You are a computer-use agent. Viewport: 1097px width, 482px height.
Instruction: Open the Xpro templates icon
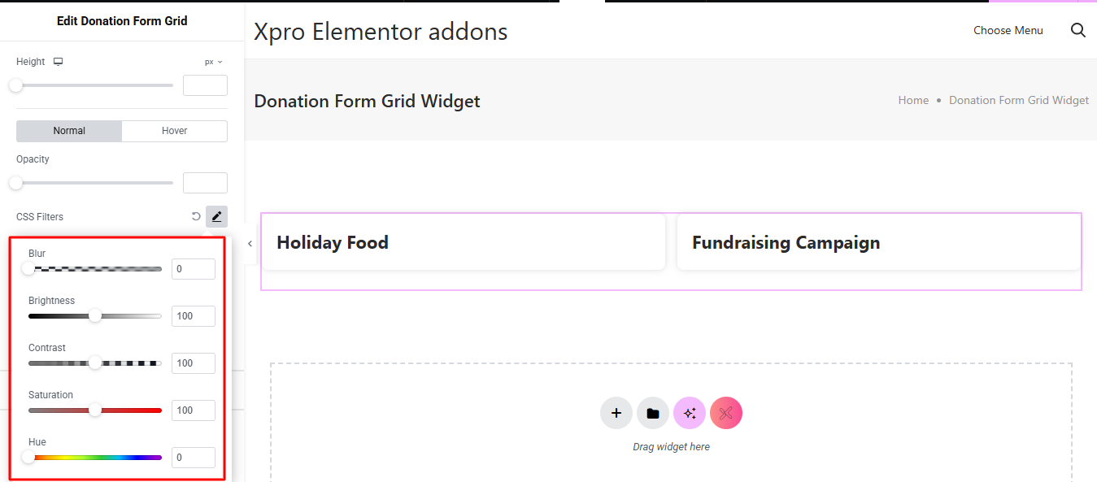pyautogui.click(x=726, y=413)
